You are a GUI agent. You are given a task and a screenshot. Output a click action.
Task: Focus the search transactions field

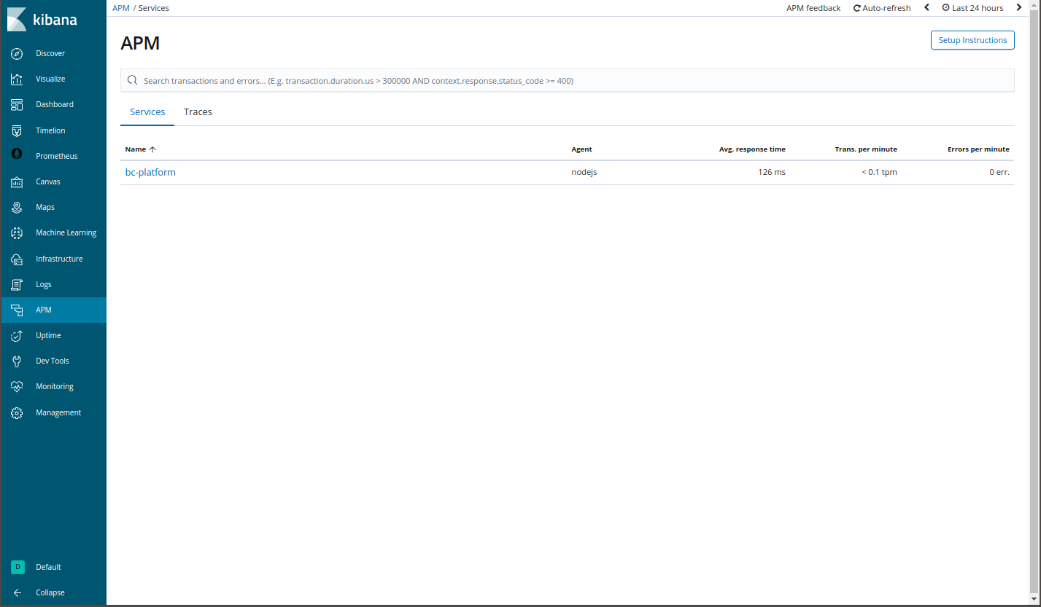567,80
